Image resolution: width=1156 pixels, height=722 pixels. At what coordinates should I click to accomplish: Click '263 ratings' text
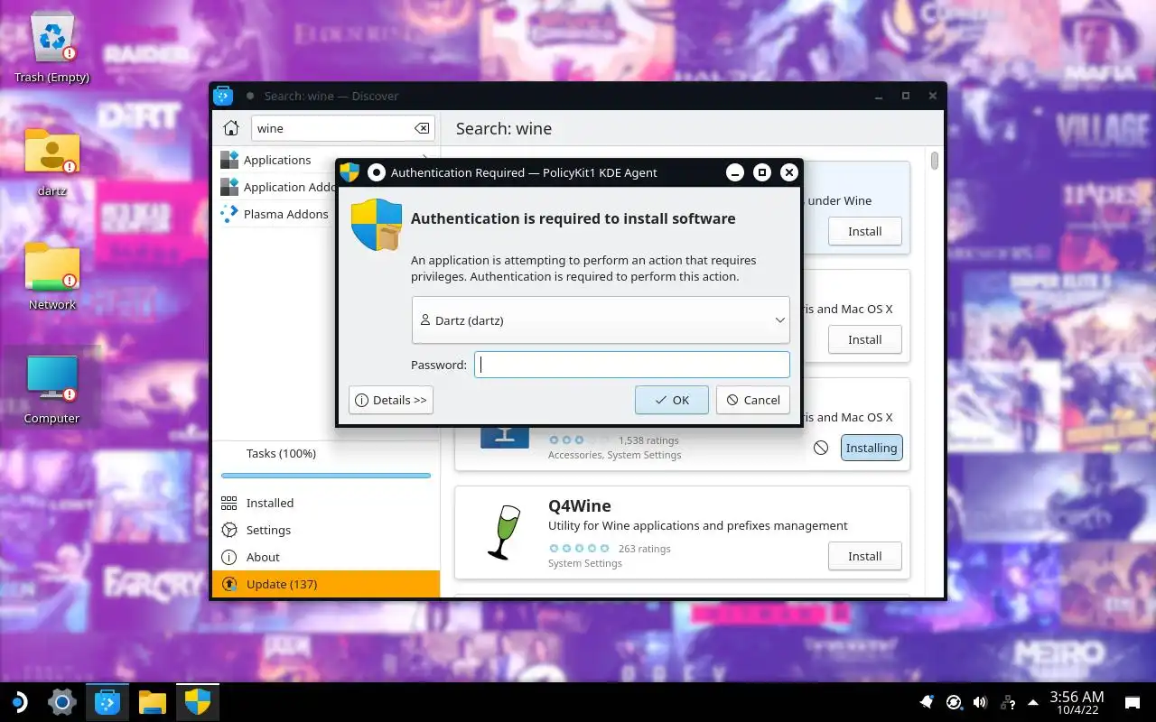644,549
